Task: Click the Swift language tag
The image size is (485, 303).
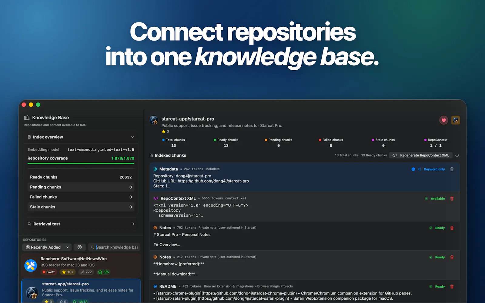Action: pos(49,272)
